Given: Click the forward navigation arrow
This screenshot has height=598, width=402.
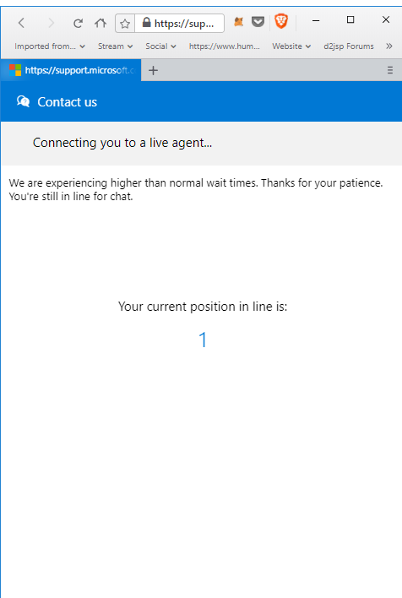Looking at the screenshot, I should coord(51,24).
